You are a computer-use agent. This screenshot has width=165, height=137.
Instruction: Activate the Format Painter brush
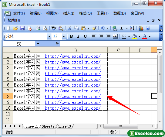94,28
